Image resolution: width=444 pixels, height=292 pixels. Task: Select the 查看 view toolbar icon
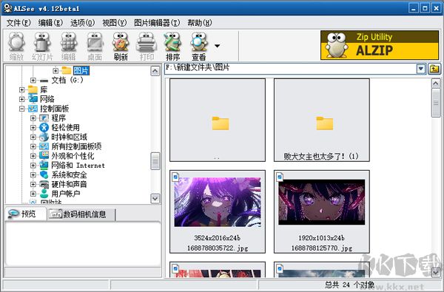pos(199,47)
